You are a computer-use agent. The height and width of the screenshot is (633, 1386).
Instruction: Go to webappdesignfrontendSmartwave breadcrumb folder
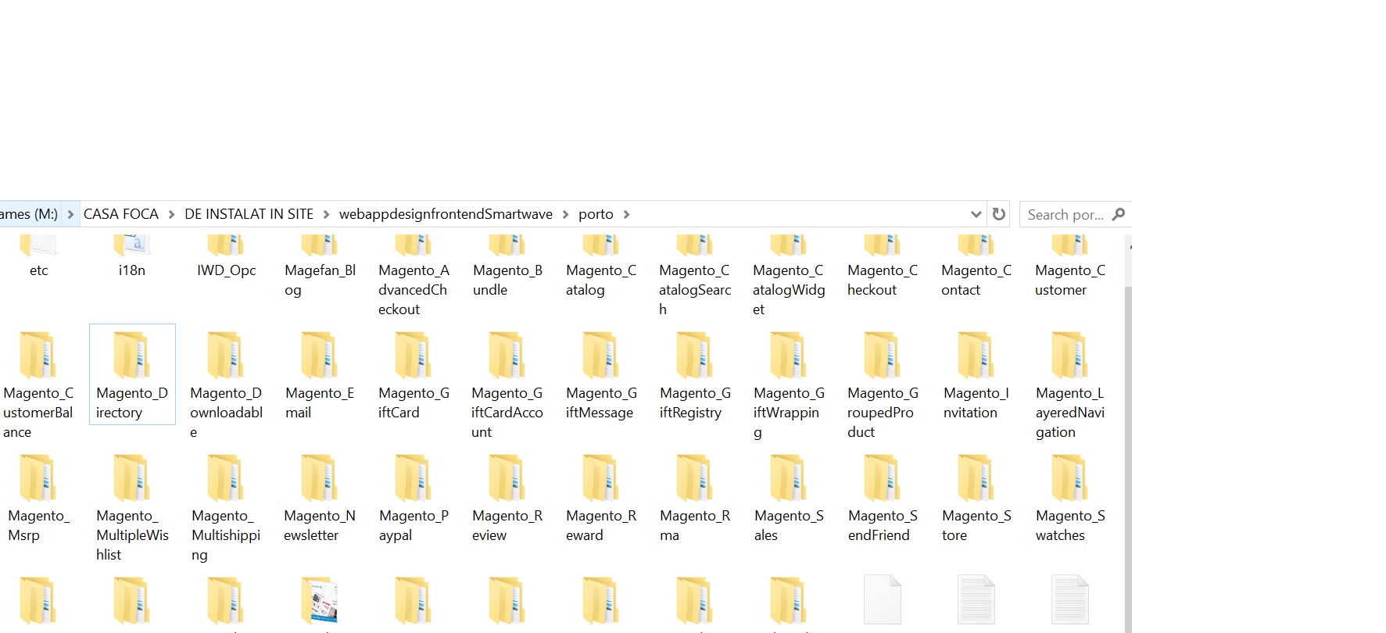pos(446,214)
